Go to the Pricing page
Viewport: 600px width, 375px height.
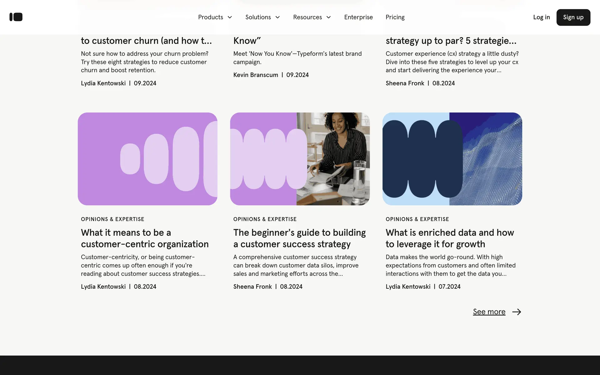click(x=395, y=17)
